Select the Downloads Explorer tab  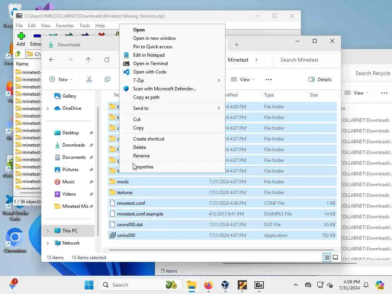tap(69, 45)
